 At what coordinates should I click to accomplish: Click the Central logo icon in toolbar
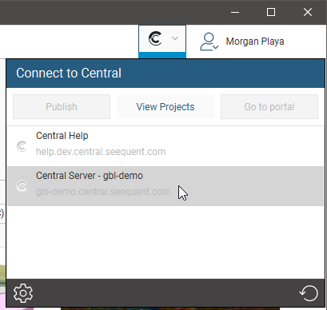155,39
